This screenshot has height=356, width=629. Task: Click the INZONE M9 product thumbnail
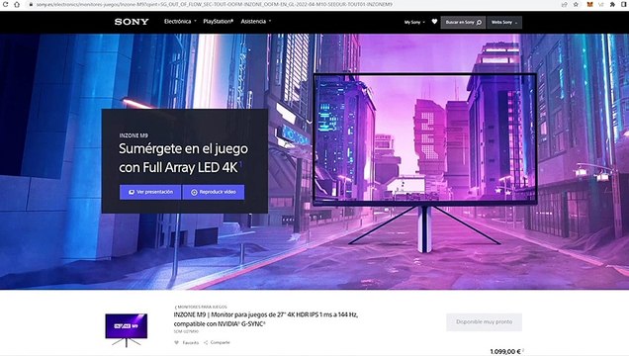(x=127, y=330)
